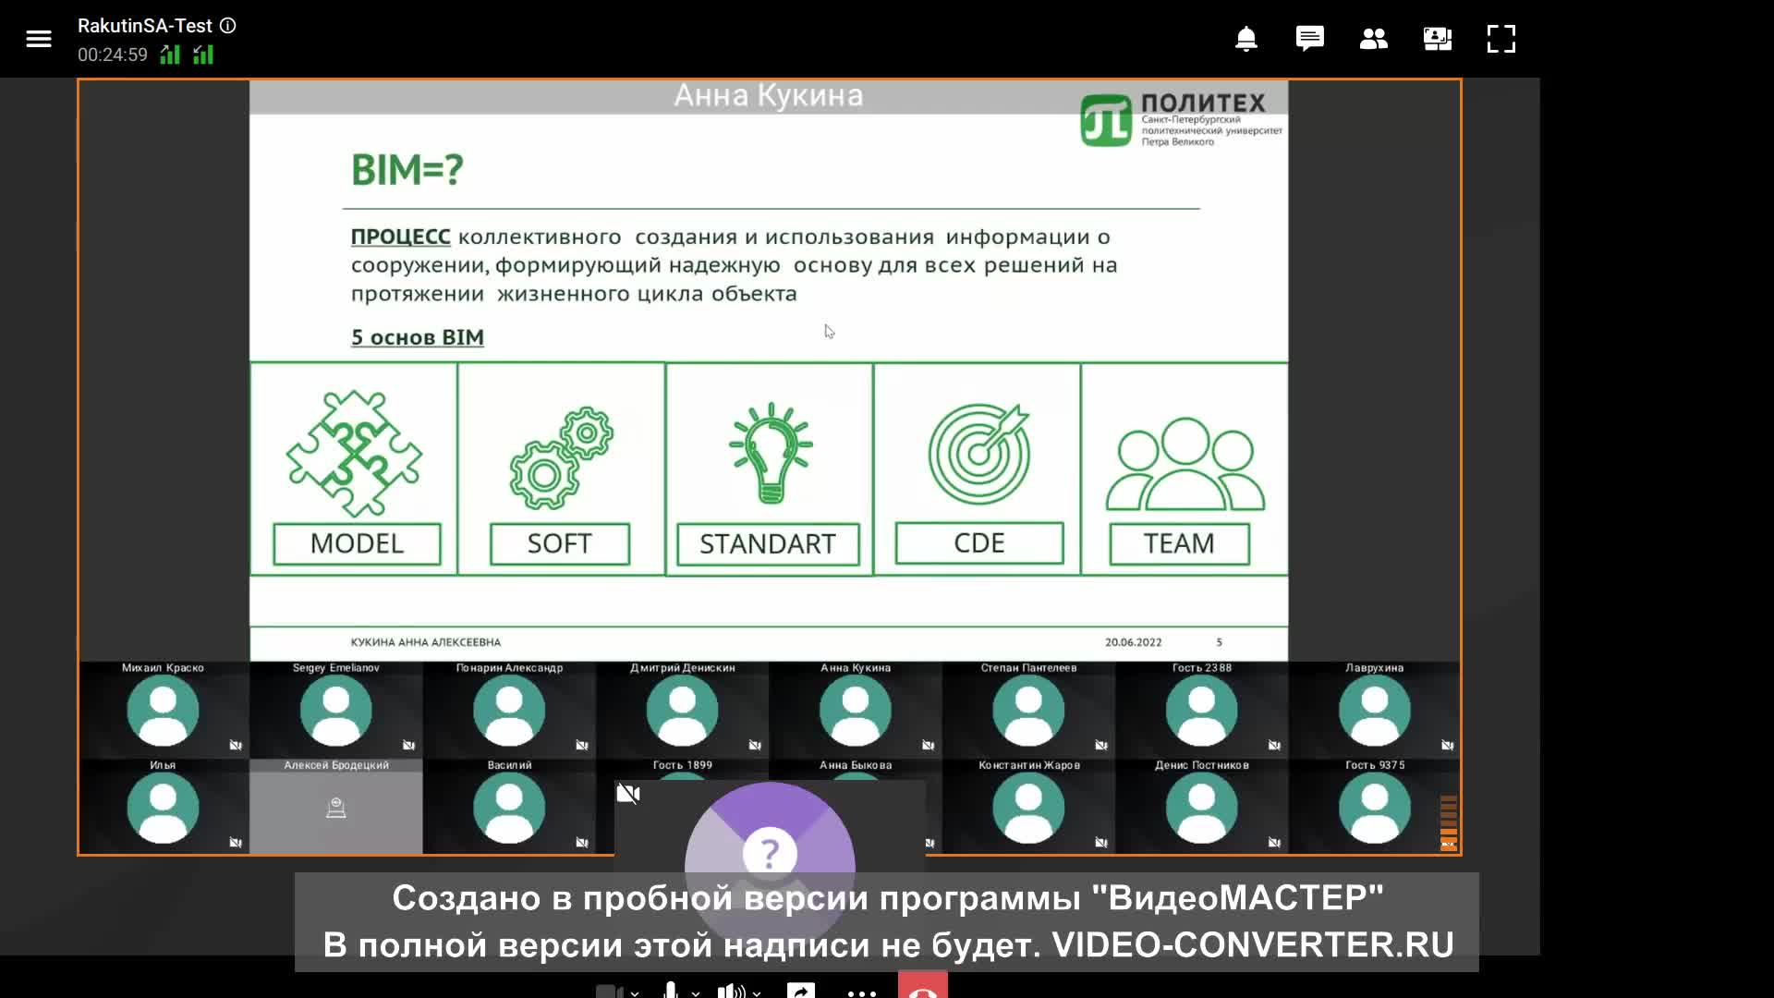Screen dimensions: 1774x998
Task: Click the second green signal strength indicator
Action: pyautogui.click(x=203, y=55)
